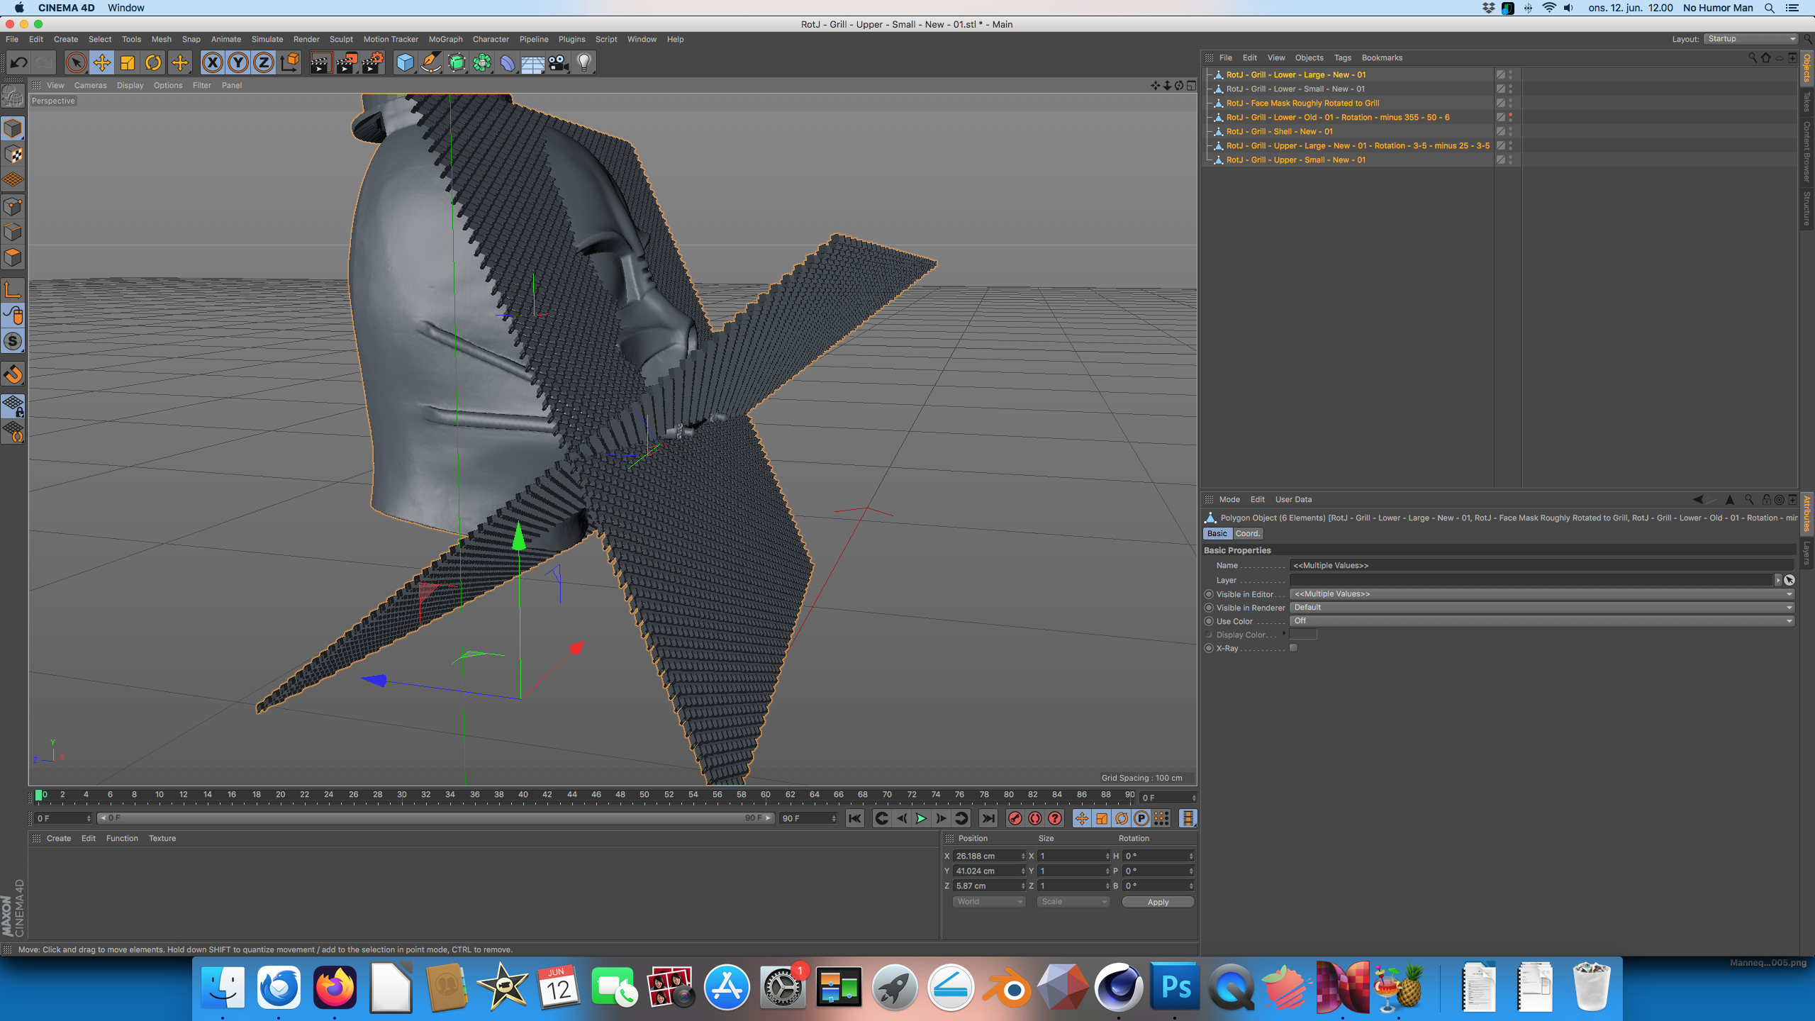1815x1021 pixels.
Task: Open Blender from the Dock
Action: 1006,988
